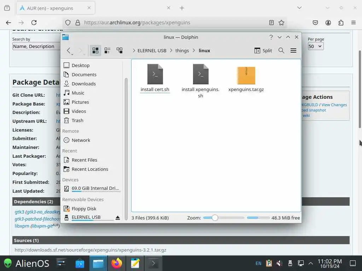Open terminal from taskbar
The width and height of the screenshot is (362, 271).
(153, 263)
